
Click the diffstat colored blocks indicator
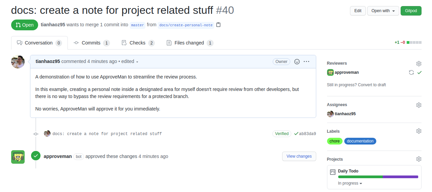(414, 42)
